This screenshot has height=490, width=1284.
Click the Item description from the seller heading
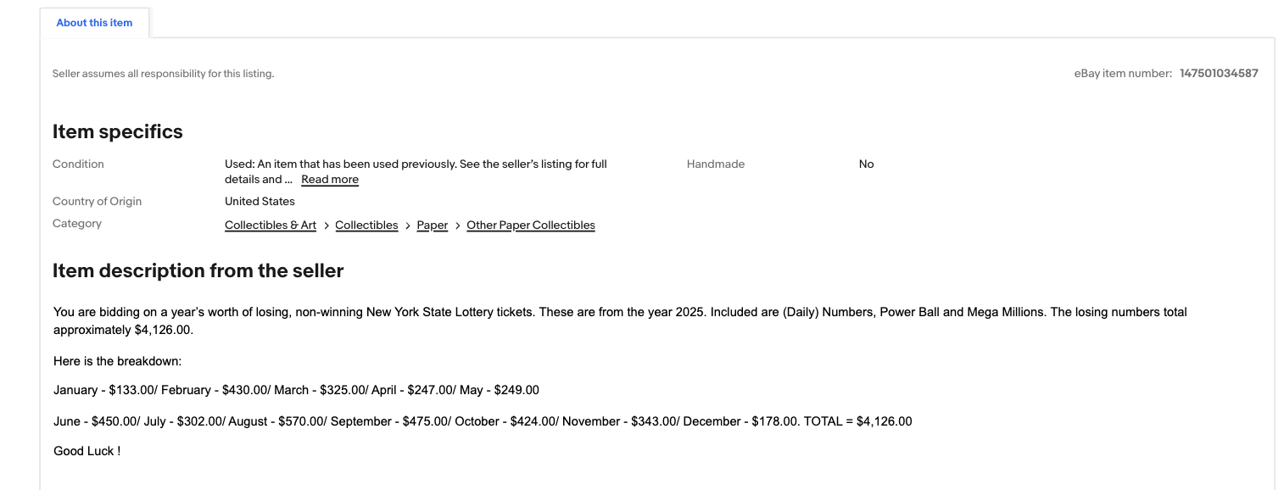coord(198,271)
